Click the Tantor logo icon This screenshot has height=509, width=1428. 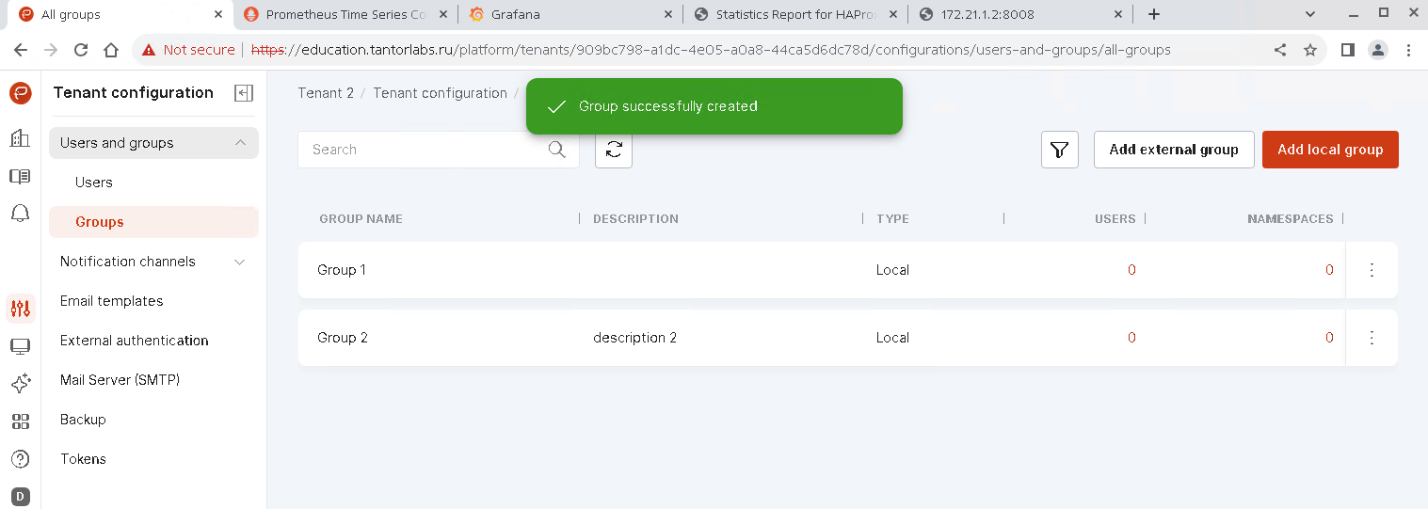coord(20,92)
